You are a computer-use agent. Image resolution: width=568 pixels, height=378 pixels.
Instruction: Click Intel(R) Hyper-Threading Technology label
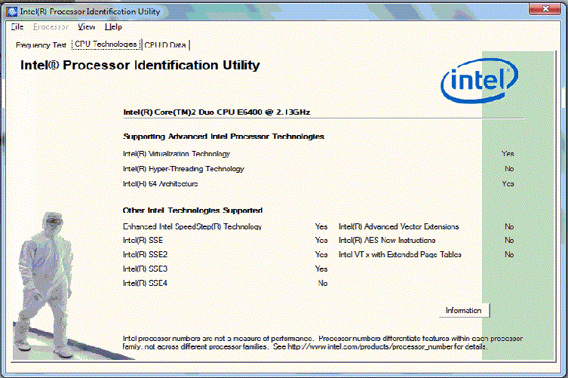point(183,169)
